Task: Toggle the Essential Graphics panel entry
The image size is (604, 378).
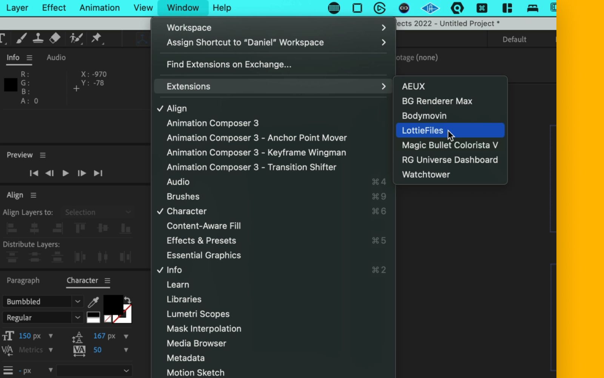Action: click(x=273, y=255)
